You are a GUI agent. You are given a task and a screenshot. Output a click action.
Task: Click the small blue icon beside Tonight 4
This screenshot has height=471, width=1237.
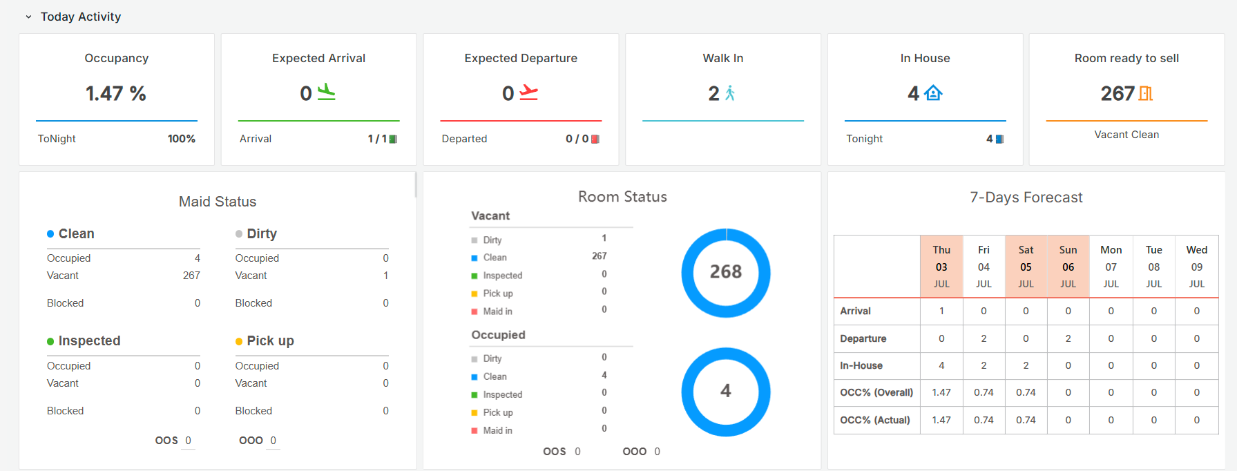(999, 140)
